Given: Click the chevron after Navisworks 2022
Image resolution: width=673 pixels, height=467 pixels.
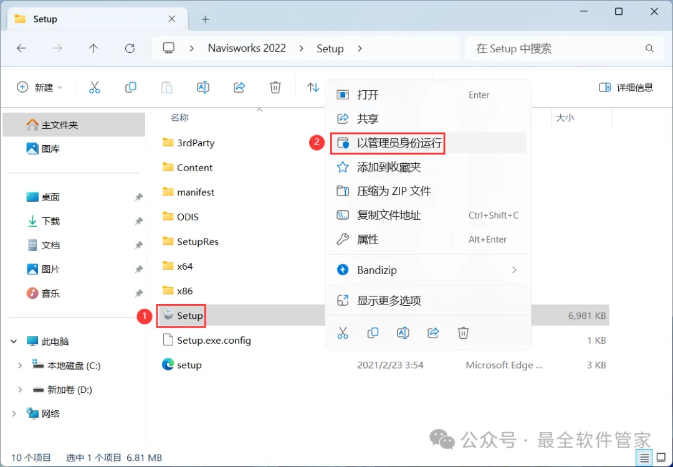Looking at the screenshot, I should pyautogui.click(x=302, y=49).
